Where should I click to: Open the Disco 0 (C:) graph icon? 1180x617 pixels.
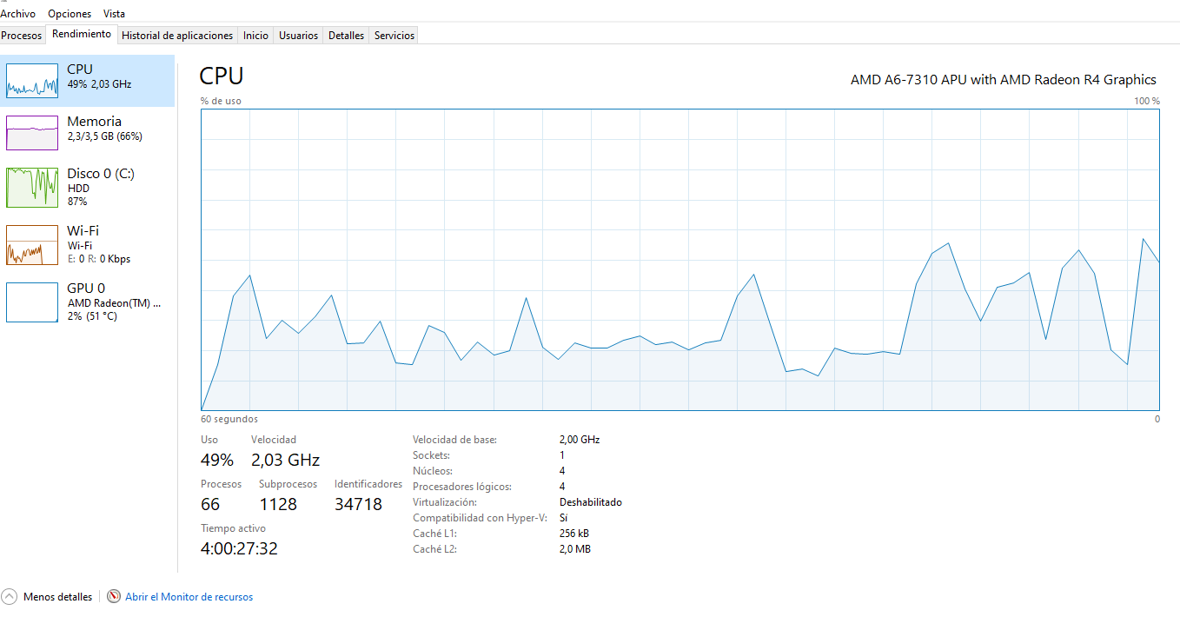(32, 187)
